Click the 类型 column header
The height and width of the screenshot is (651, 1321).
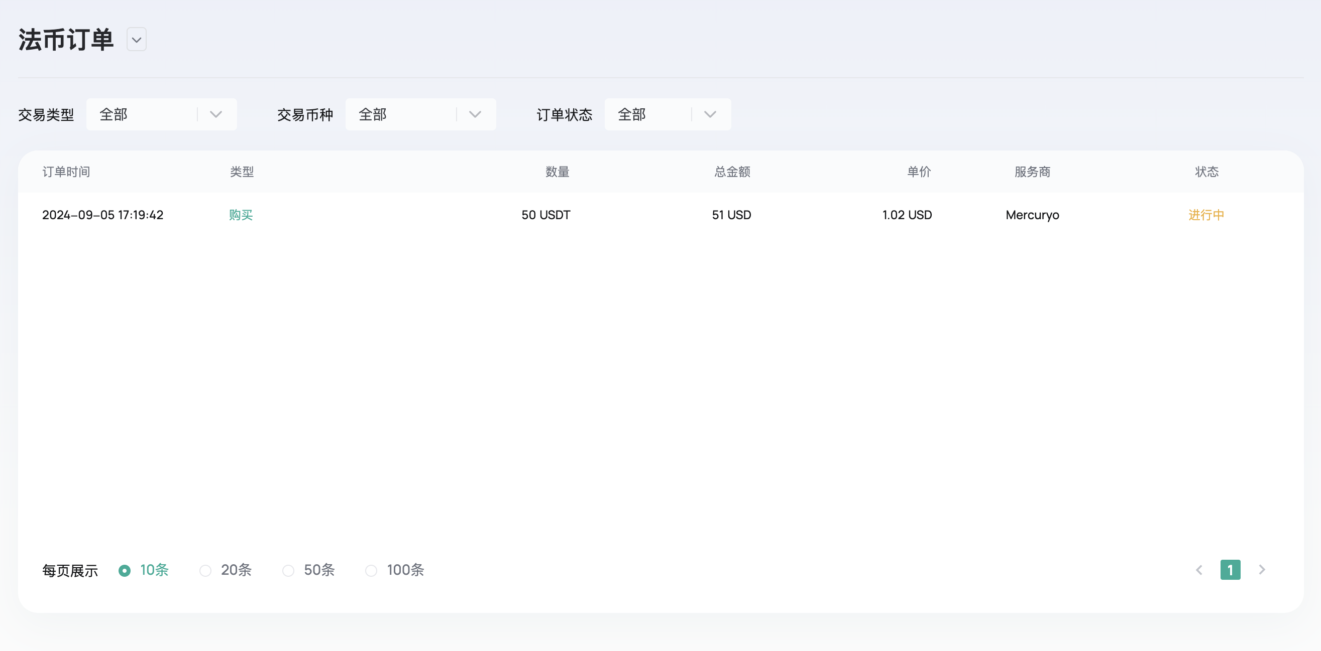[x=242, y=172]
